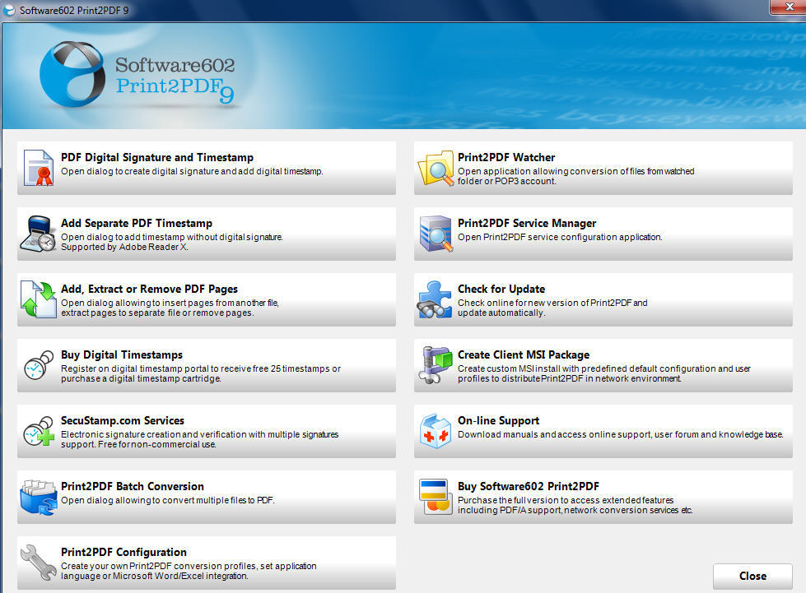Choose the On-line Support heading text
Image resolution: width=806 pixels, height=593 pixels.
[499, 420]
